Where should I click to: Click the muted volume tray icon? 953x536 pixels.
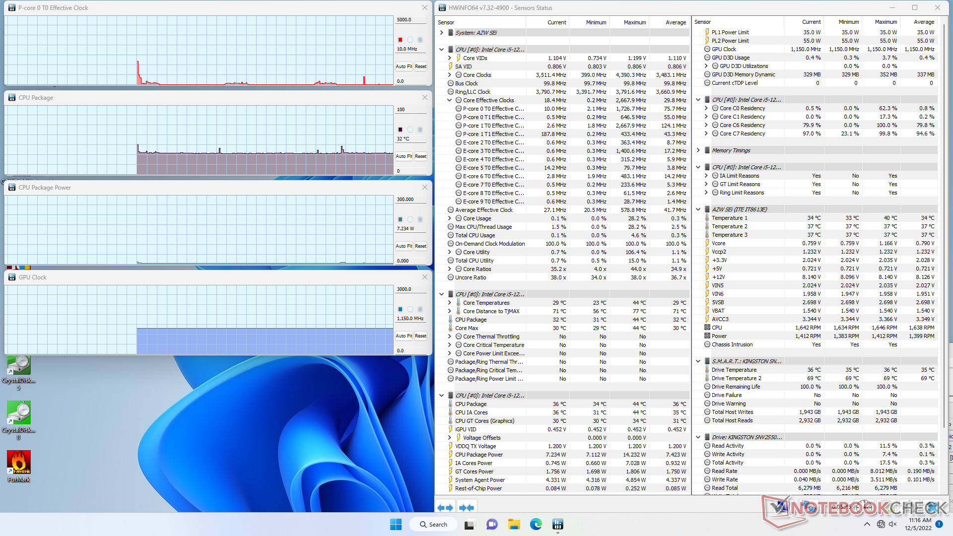click(x=892, y=524)
